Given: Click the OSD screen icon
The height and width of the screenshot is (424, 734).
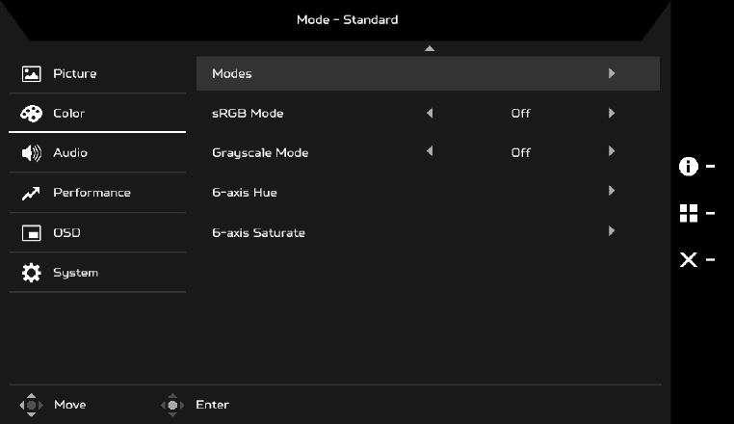Looking at the screenshot, I should pyautogui.click(x=32, y=233).
